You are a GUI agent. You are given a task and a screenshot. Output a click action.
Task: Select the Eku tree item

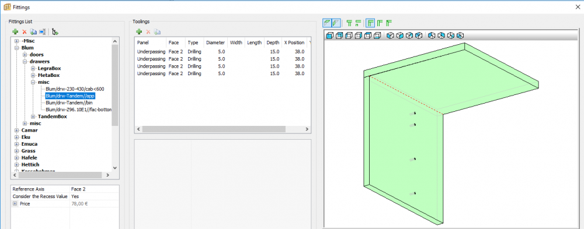pos(26,137)
